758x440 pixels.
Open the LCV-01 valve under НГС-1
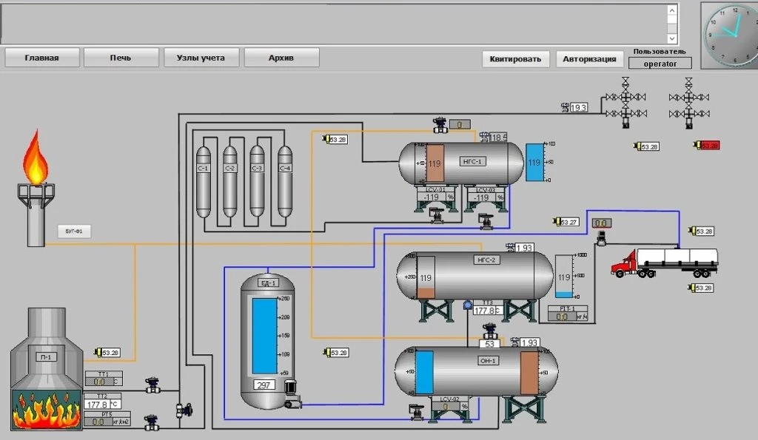point(435,215)
